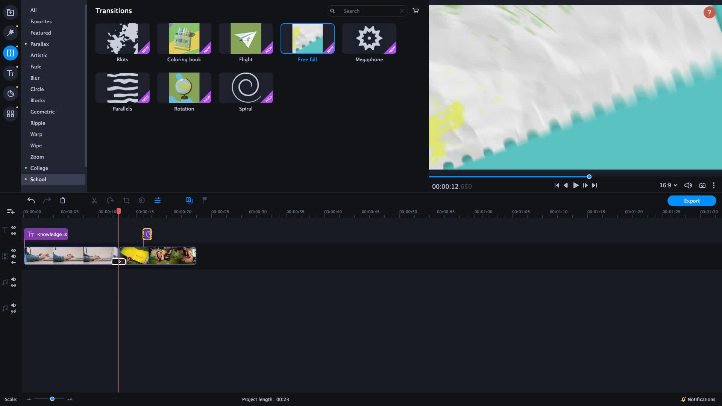
Task: Take a snapshot with the camera icon
Action: pyautogui.click(x=702, y=185)
